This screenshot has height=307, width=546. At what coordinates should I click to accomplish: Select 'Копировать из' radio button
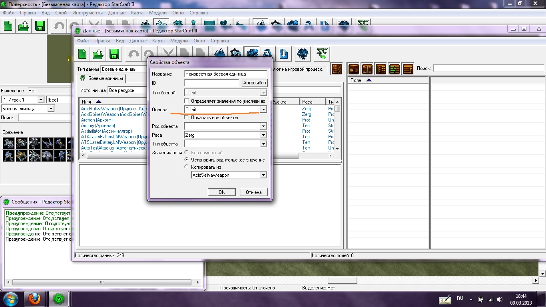(x=187, y=167)
